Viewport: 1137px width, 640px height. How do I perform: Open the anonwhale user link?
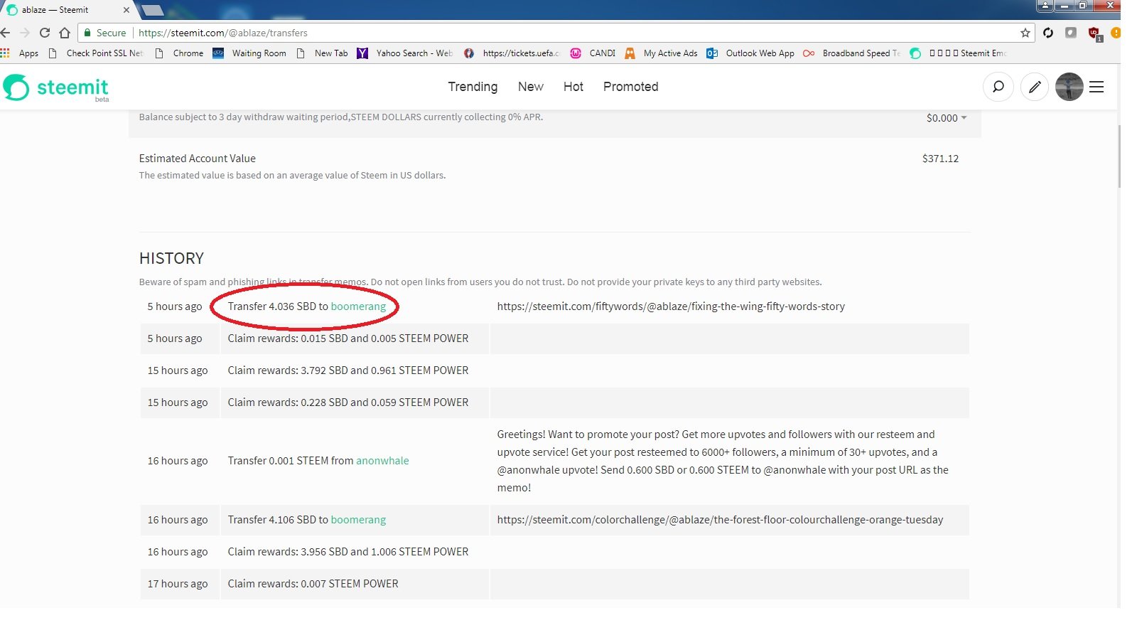(382, 461)
